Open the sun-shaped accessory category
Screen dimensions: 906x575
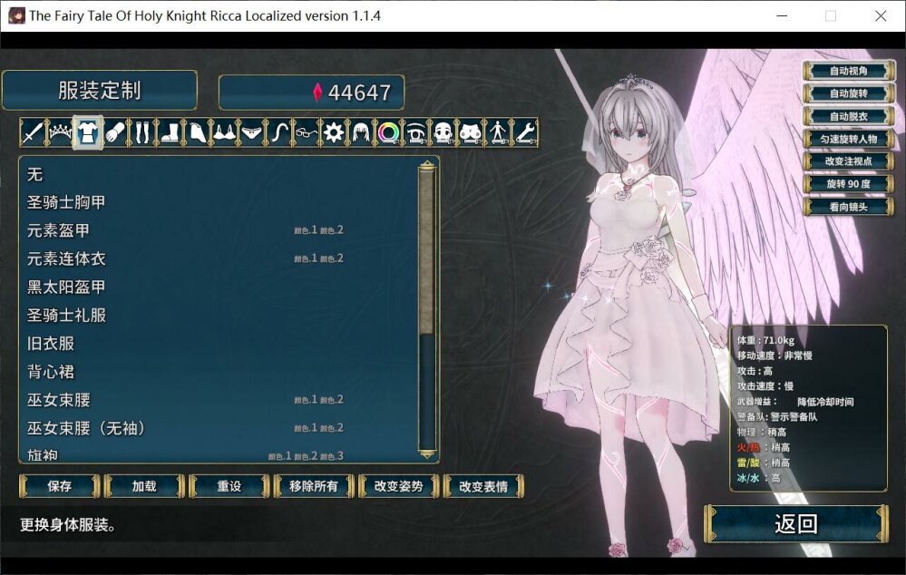(x=334, y=133)
